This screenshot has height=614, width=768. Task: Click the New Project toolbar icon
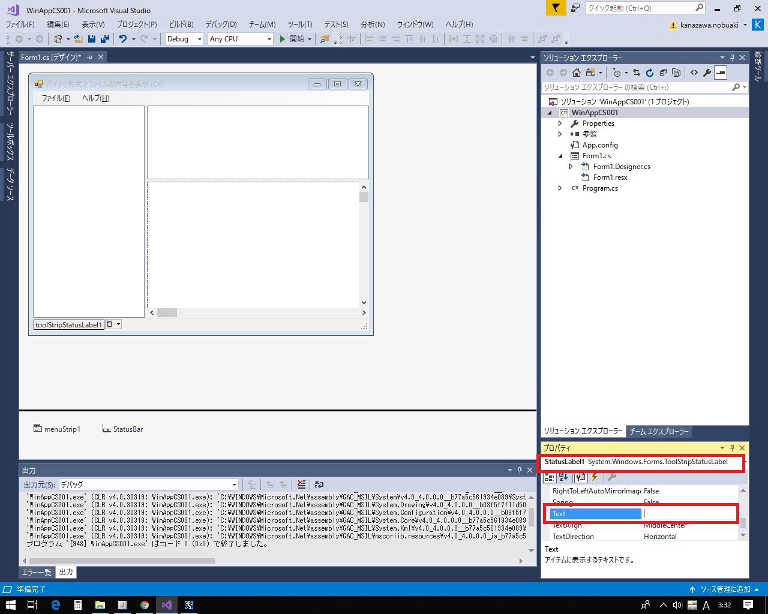[58, 39]
